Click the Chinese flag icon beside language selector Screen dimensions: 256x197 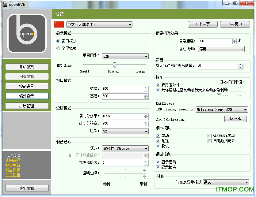58,24
